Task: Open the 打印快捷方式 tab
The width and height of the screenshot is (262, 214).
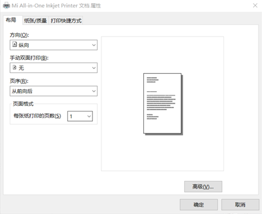Action: [66, 21]
